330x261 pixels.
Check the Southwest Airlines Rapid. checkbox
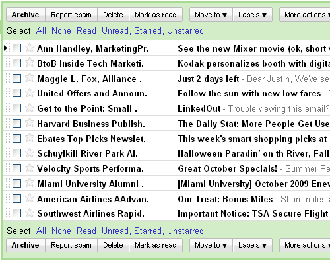[x=17, y=213]
